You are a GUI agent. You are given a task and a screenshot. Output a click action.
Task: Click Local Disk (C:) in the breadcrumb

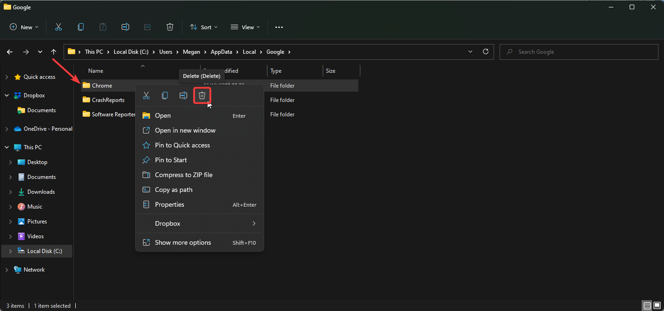pyautogui.click(x=132, y=52)
